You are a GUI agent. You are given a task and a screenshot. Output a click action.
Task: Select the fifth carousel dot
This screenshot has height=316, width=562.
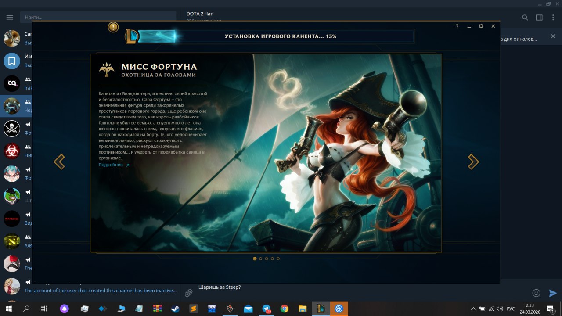pos(278,259)
